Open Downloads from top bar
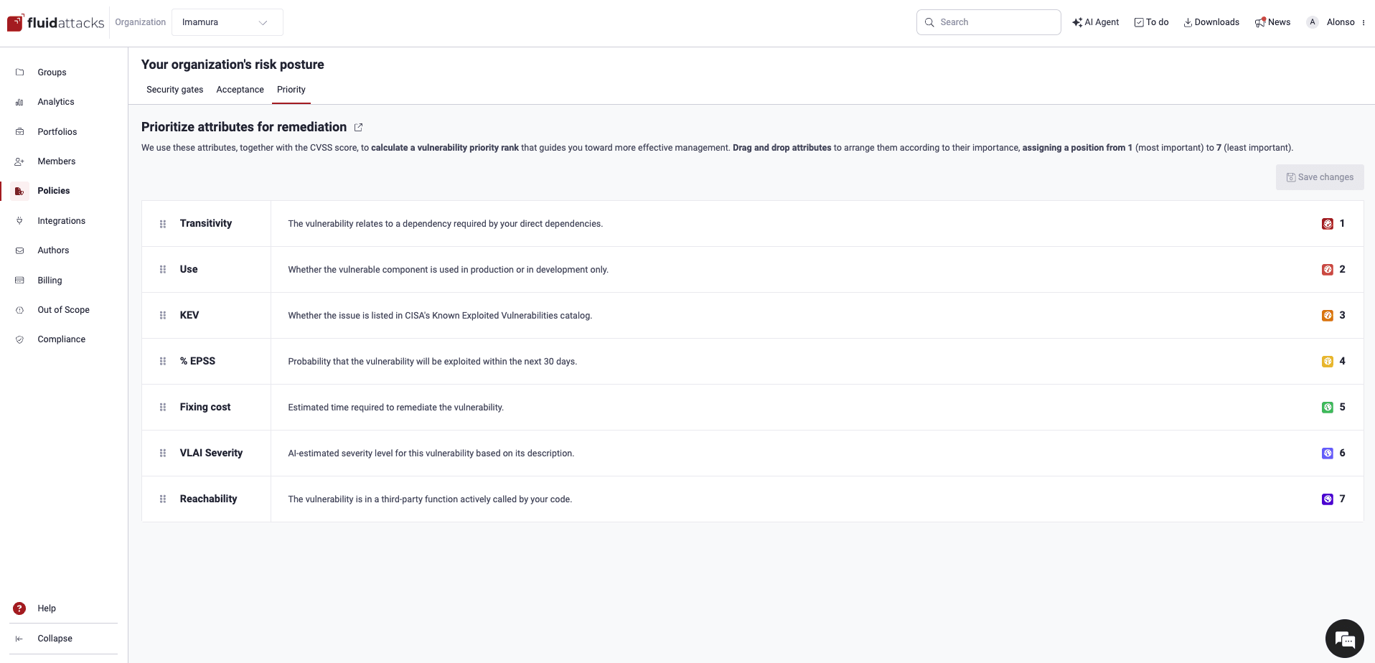The height and width of the screenshot is (663, 1375). pyautogui.click(x=1211, y=22)
